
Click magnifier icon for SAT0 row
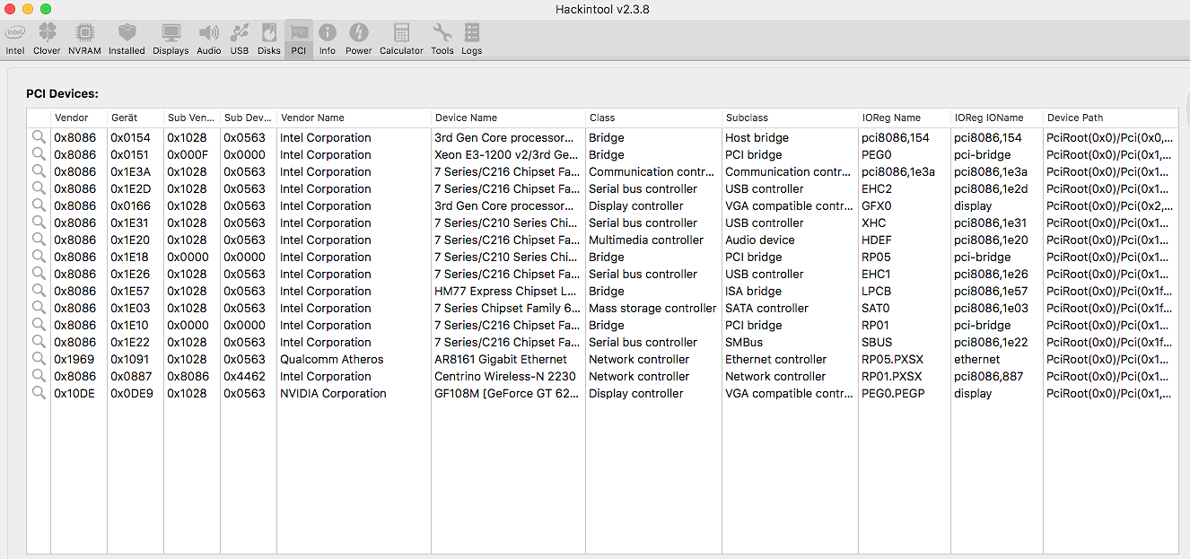[x=39, y=308]
